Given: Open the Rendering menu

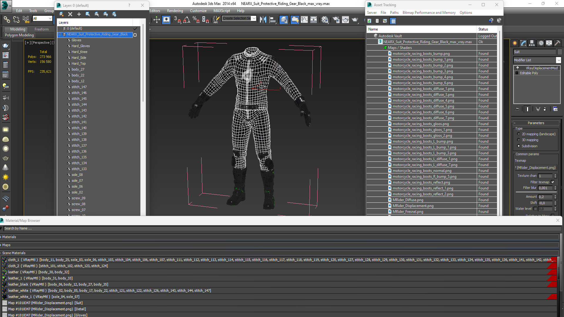Looking at the screenshot, I should tap(175, 11).
